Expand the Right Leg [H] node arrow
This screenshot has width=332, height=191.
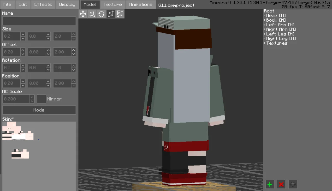(264, 38)
